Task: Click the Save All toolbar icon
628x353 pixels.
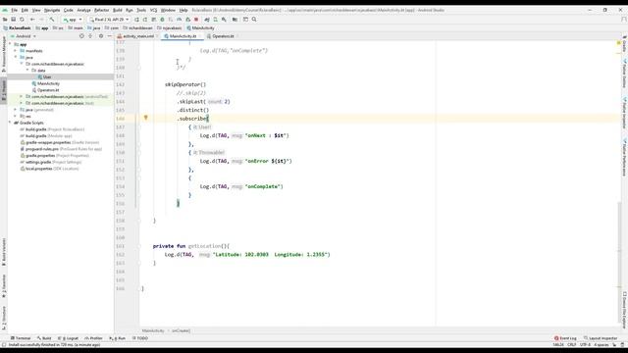Action: coord(13,20)
